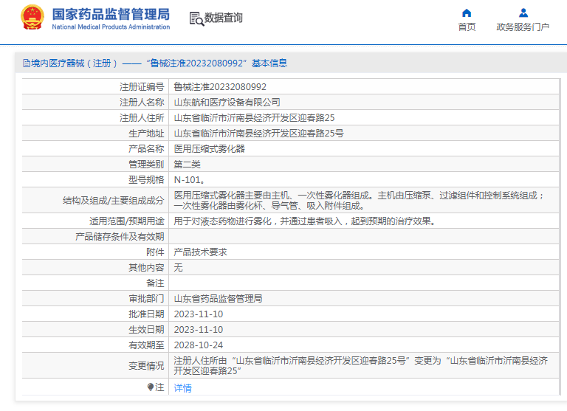Click 第二类 management category value

pos(187,165)
